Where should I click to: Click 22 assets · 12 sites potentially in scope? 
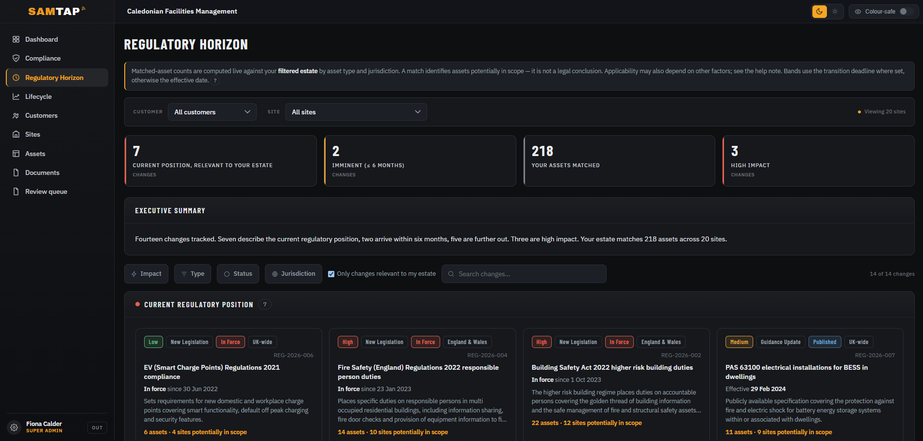click(x=586, y=423)
